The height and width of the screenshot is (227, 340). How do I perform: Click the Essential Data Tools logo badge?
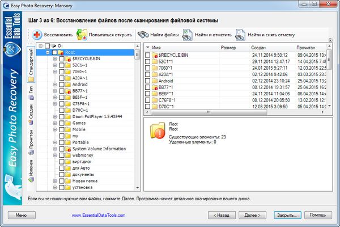point(12,49)
